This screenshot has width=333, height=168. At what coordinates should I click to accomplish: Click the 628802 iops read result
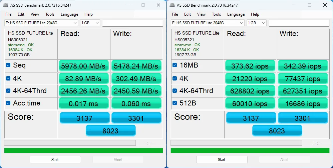pos(250,91)
